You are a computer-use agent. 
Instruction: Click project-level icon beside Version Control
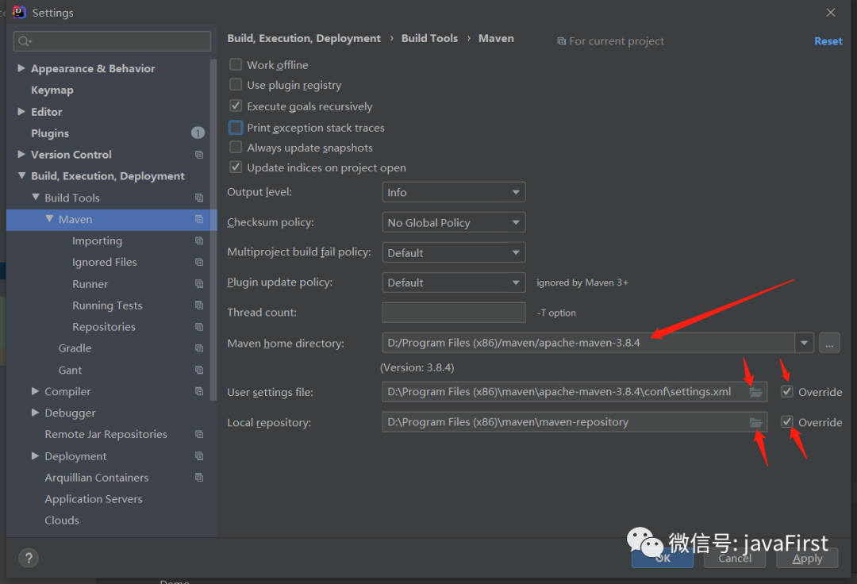click(x=199, y=155)
